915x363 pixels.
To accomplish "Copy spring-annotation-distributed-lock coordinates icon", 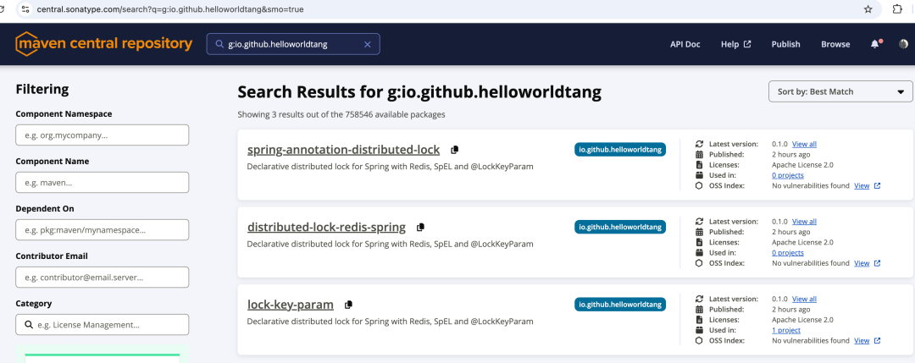I will coord(455,150).
